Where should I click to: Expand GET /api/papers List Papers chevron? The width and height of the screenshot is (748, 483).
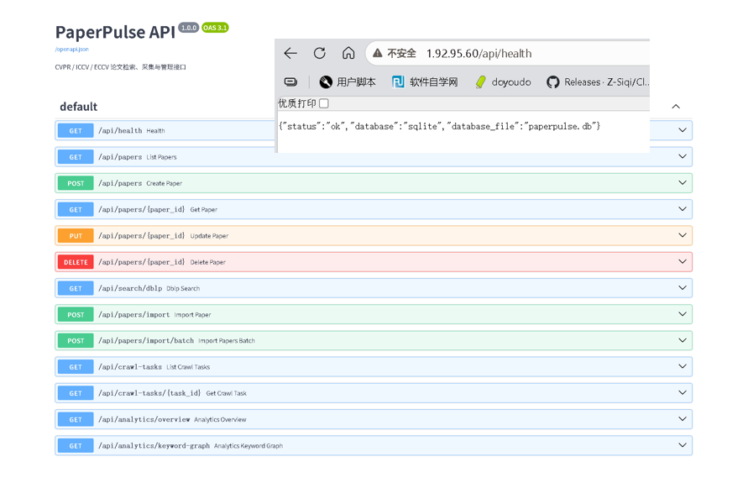[x=683, y=156]
